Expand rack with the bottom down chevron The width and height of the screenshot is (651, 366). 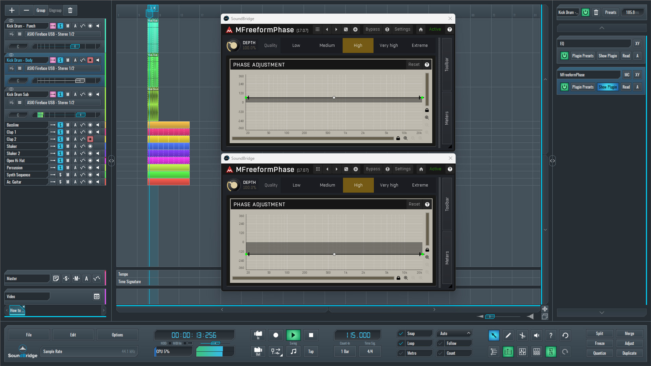(601, 312)
